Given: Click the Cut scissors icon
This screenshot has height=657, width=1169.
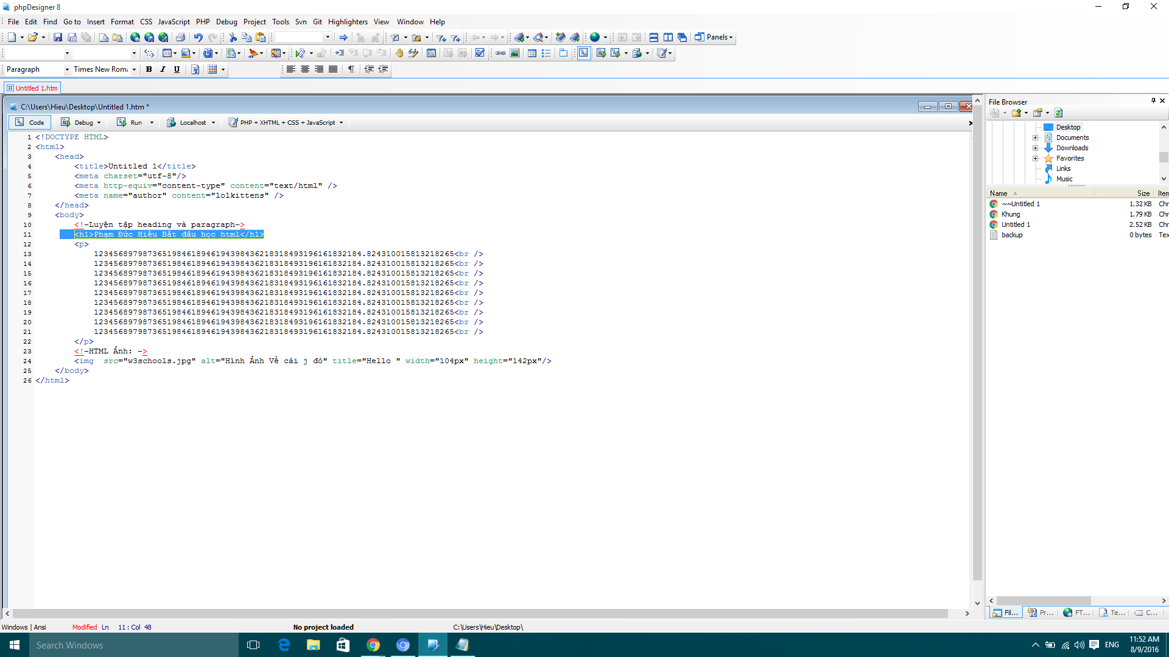Looking at the screenshot, I should (x=233, y=38).
